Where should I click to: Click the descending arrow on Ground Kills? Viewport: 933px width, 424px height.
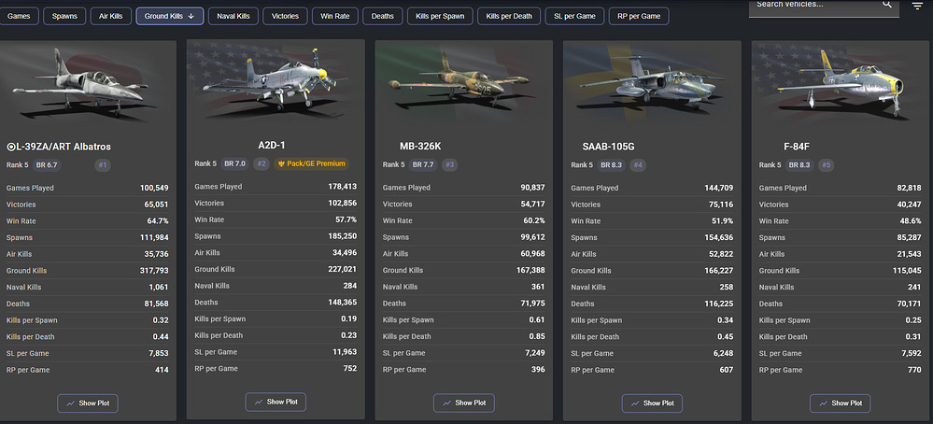click(191, 16)
